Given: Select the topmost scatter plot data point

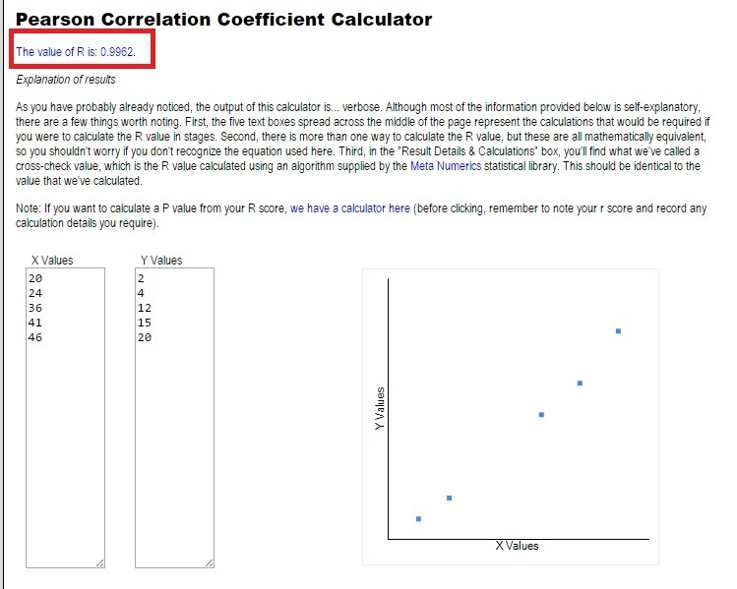Looking at the screenshot, I should point(618,331).
